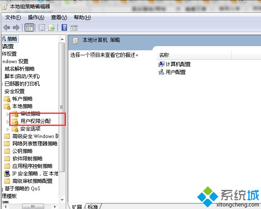
Task: Click the tree pane vertical scrollbar down arrow
Action: pos(62,200)
